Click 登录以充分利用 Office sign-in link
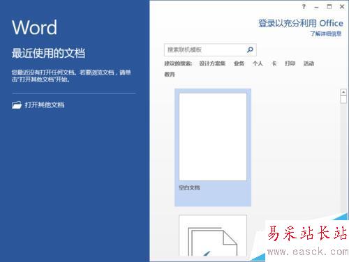Screen dimensions: 349x262 coord(301,23)
